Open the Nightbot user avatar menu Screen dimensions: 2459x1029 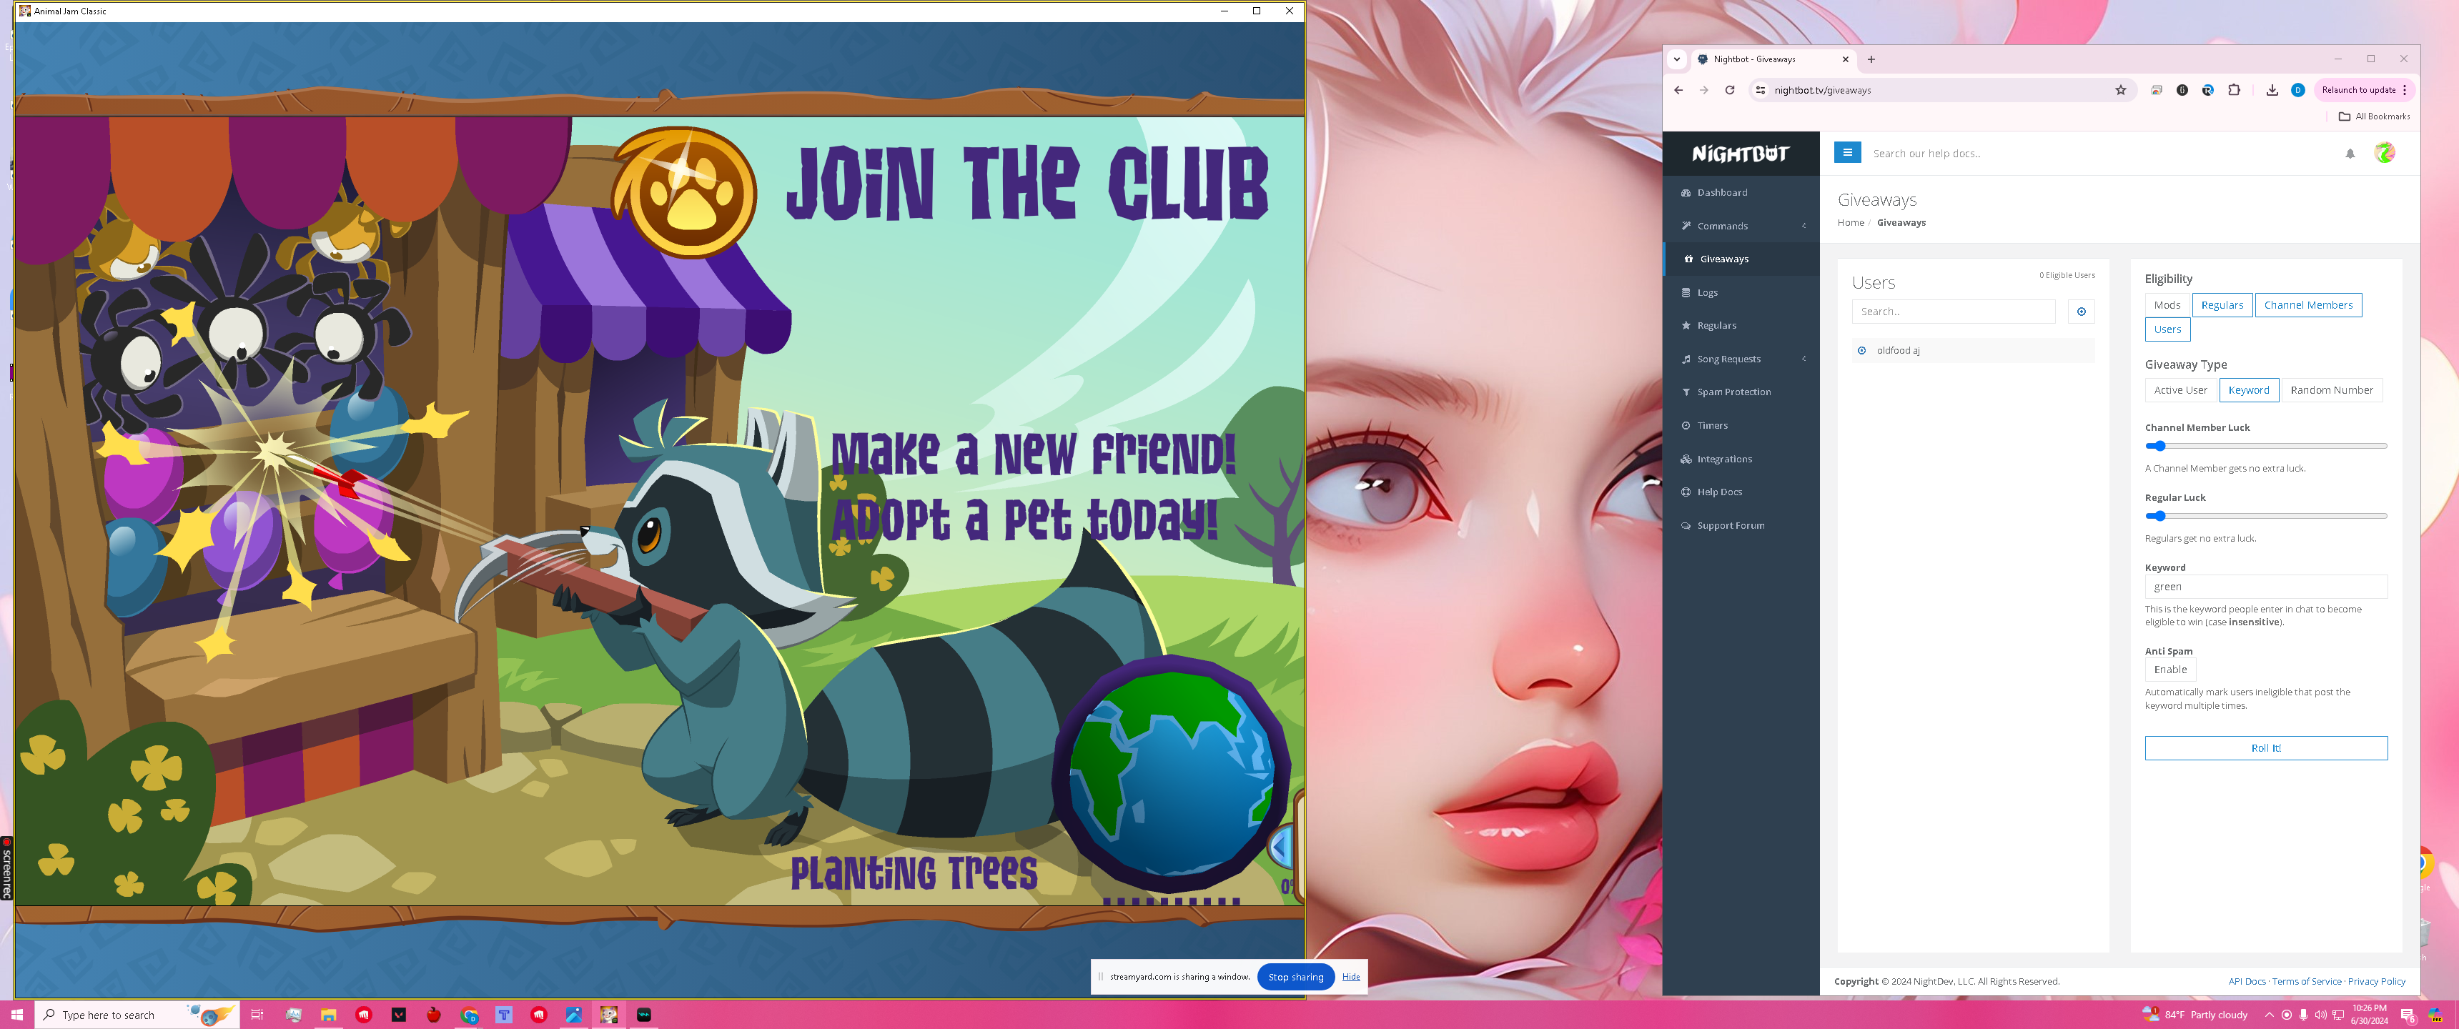pyautogui.click(x=2385, y=153)
